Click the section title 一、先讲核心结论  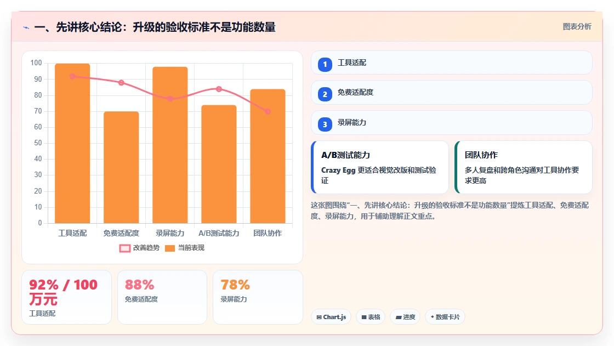[155, 27]
